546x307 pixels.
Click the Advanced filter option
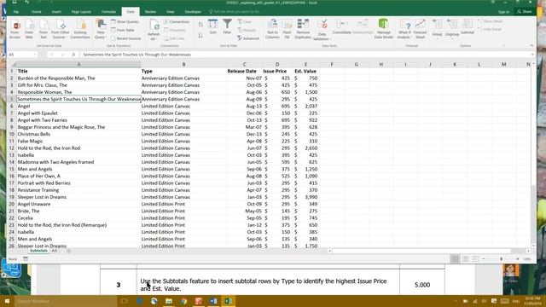point(248,38)
